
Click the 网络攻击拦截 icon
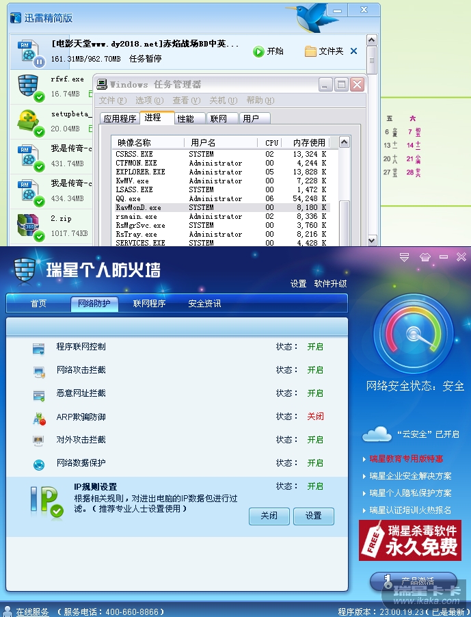pyautogui.click(x=38, y=372)
